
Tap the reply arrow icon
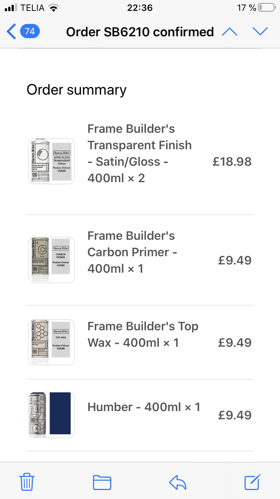pyautogui.click(x=178, y=482)
